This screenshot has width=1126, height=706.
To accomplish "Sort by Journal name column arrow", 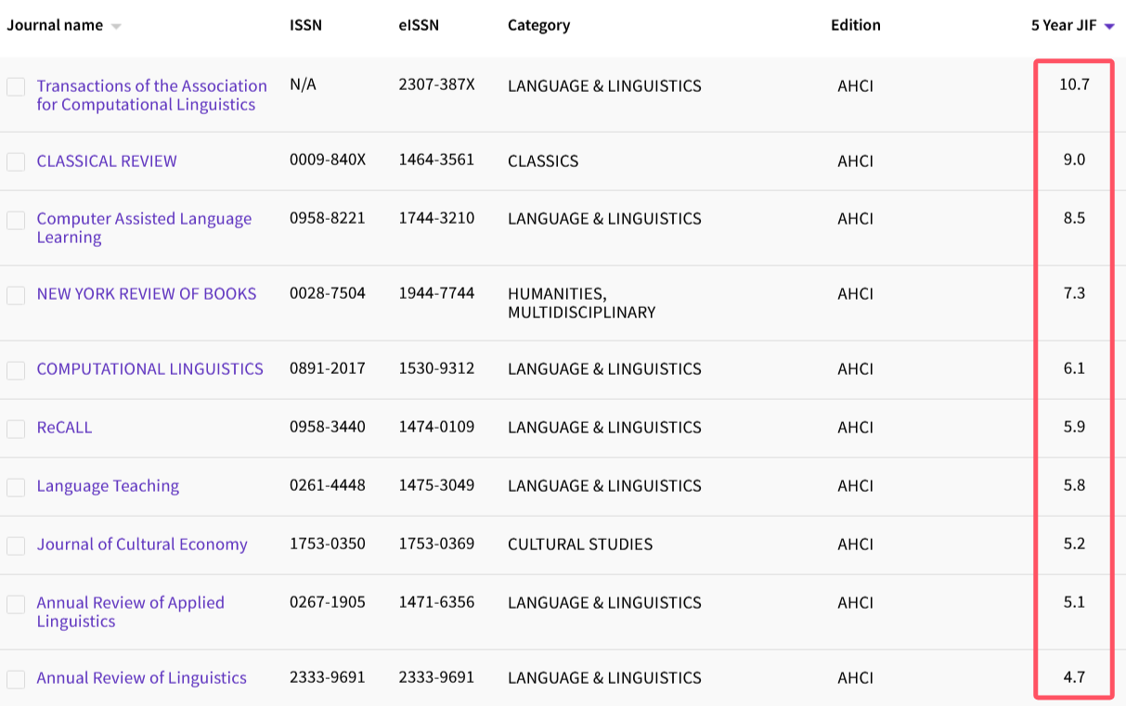I will (x=116, y=27).
